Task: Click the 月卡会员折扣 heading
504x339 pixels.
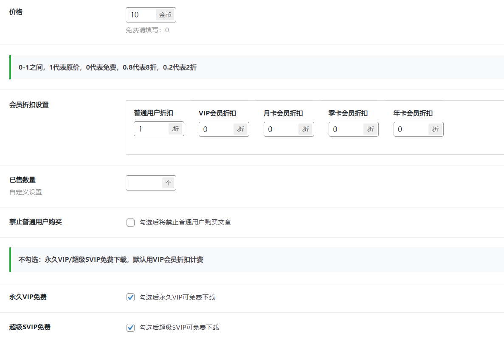Action: coord(283,113)
